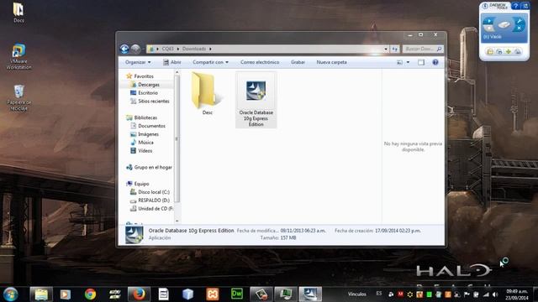This screenshot has width=538, height=302.
Task: Launch Dreamweaver from the taskbar
Action: pos(237,294)
